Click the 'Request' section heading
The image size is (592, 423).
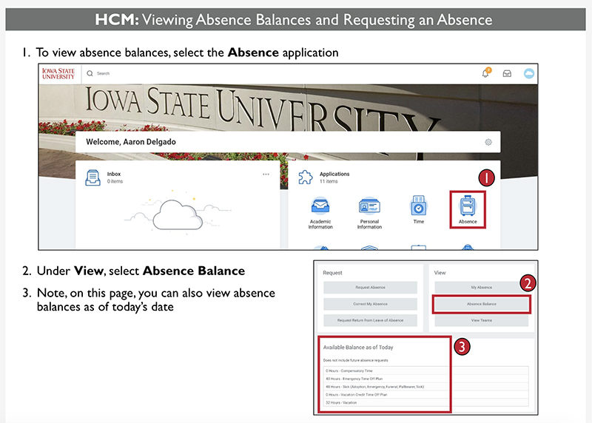pos(332,273)
